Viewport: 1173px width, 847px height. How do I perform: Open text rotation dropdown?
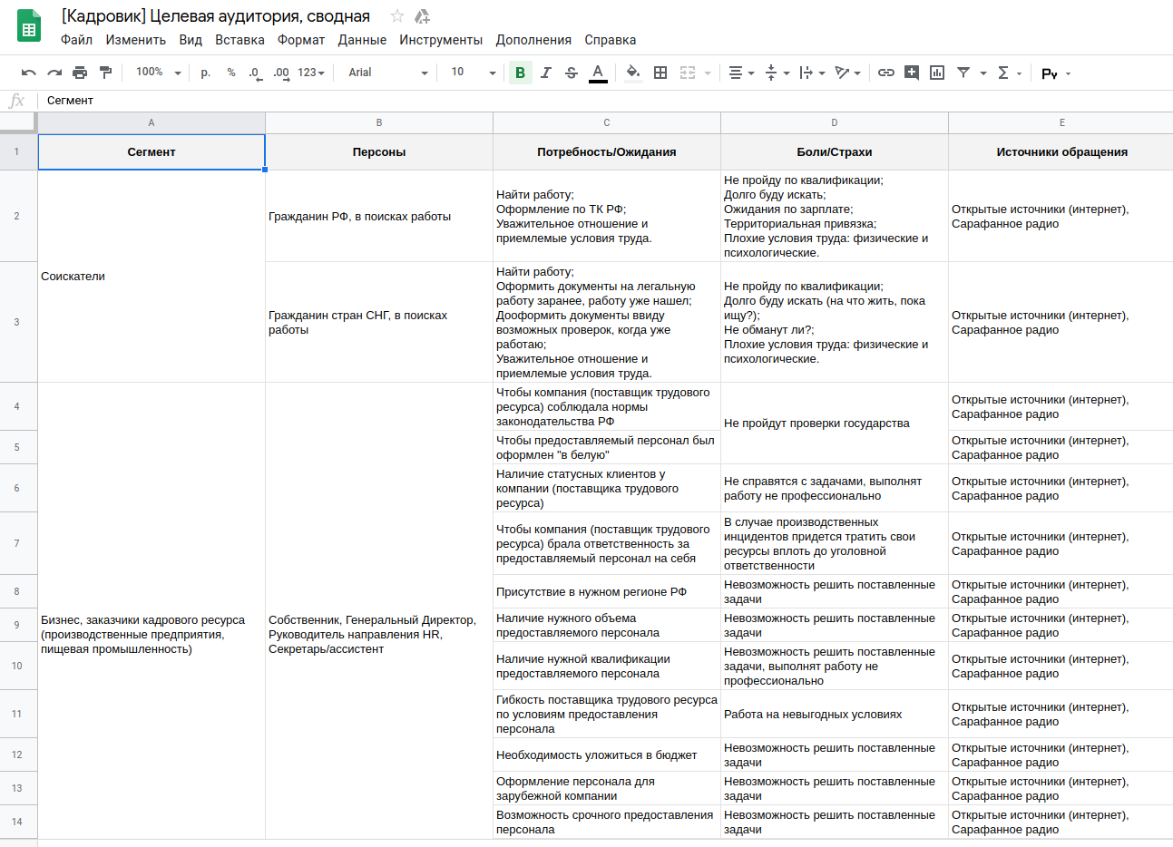pos(847,73)
